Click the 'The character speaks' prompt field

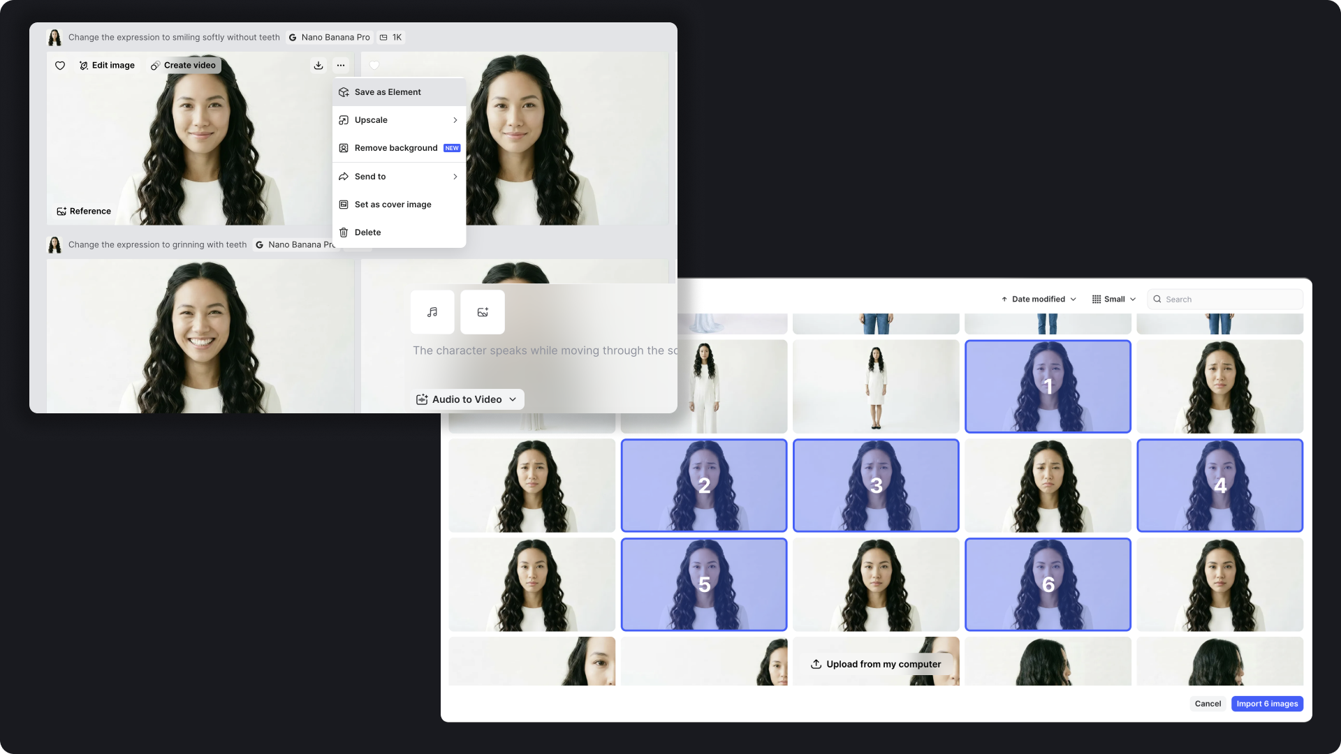click(545, 350)
